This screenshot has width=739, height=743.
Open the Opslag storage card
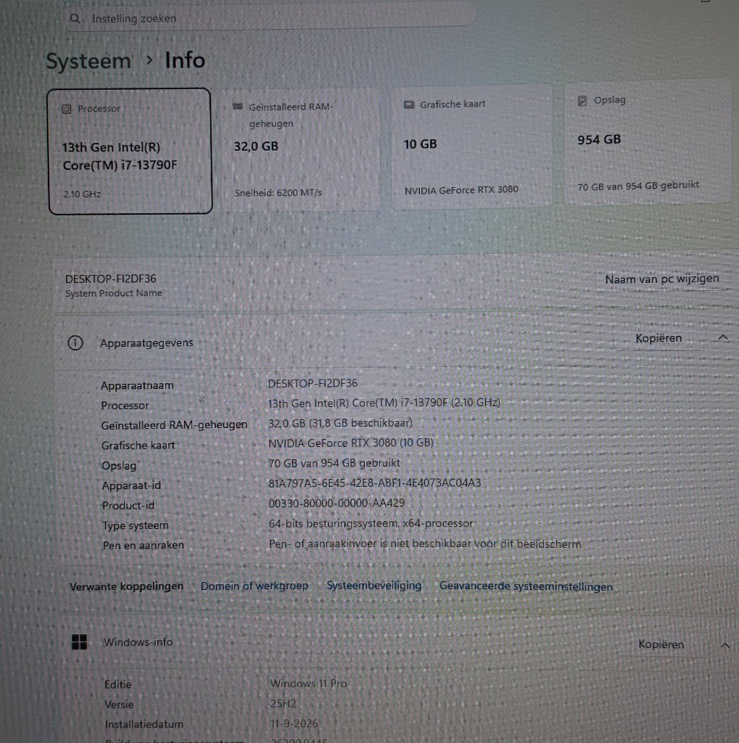point(647,142)
